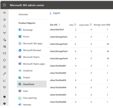Open Setup wrench icon in left rail
Viewport: 113px width, 108px height.
tap(5, 74)
